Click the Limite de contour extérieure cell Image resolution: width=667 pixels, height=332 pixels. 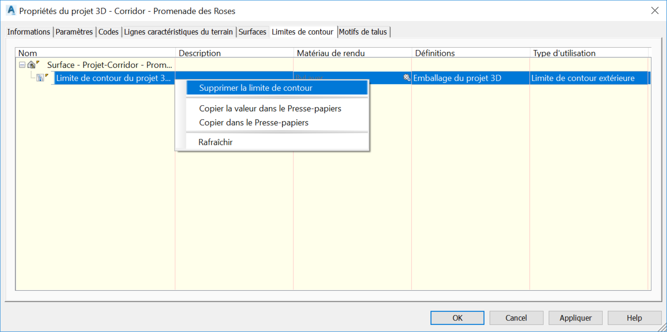[x=589, y=78]
